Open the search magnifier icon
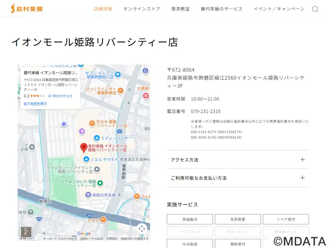Screen dimensions: 331x248 pos(315,9)
